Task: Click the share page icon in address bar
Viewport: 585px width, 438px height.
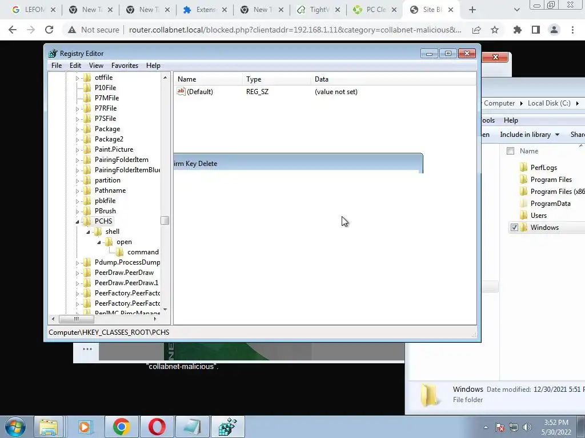Action: point(476,30)
